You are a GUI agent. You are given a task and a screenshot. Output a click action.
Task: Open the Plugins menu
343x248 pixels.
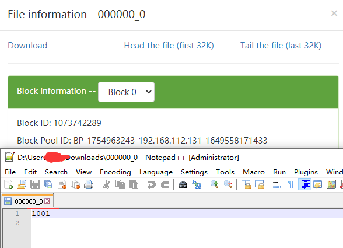click(x=306, y=172)
